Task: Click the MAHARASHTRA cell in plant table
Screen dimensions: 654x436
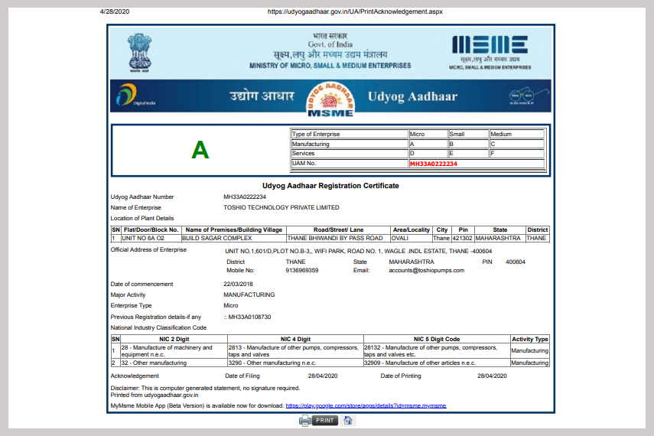Action: tap(499, 238)
